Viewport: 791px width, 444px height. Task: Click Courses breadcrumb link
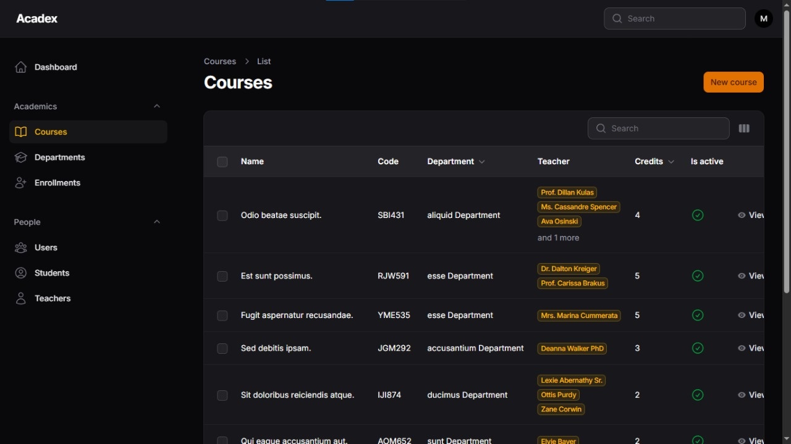pos(220,62)
